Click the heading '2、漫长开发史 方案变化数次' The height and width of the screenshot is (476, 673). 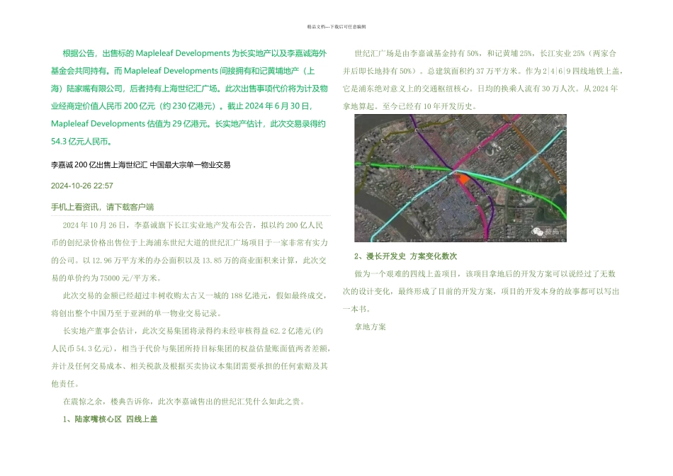[x=406, y=256]
